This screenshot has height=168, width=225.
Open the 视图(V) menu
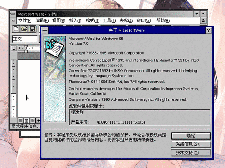[x=58, y=21]
